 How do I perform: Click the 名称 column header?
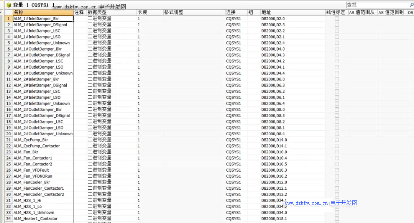tap(43, 12)
